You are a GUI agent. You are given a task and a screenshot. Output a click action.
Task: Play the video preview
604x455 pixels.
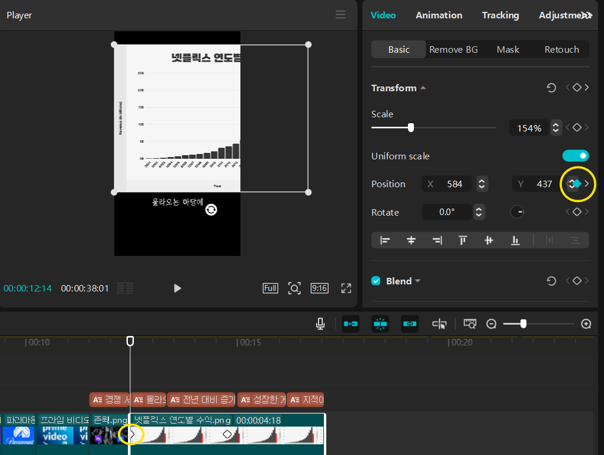[177, 288]
